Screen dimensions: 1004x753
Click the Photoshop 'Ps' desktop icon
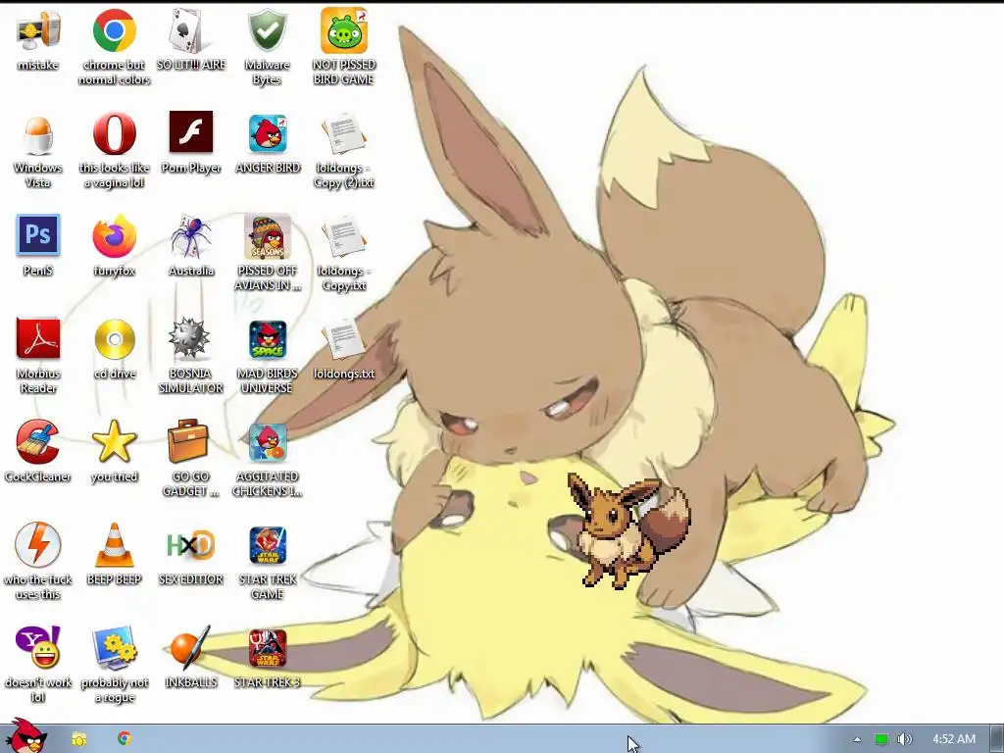(x=38, y=235)
